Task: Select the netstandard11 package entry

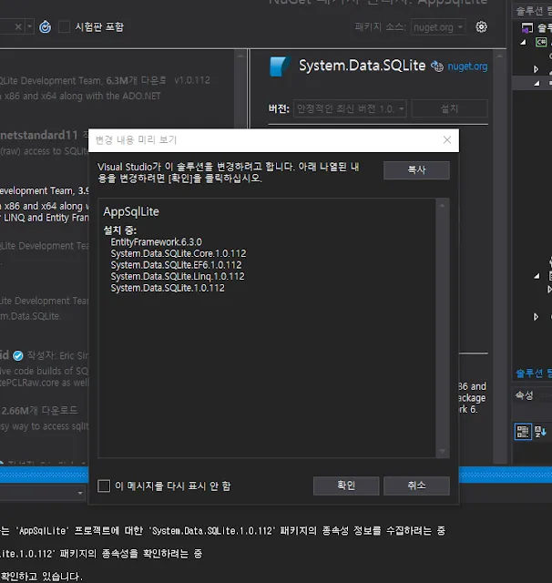Action: tap(45, 143)
